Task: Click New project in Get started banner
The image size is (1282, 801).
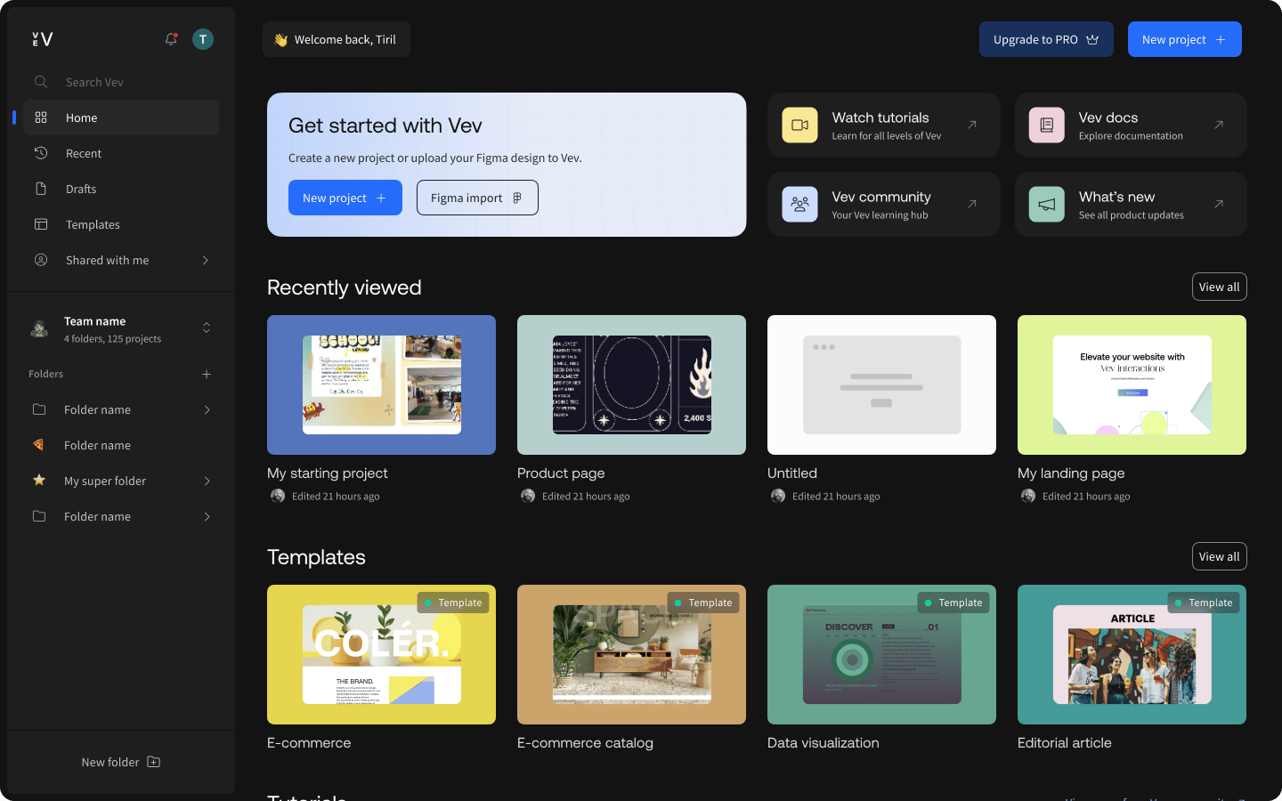Action: click(345, 198)
